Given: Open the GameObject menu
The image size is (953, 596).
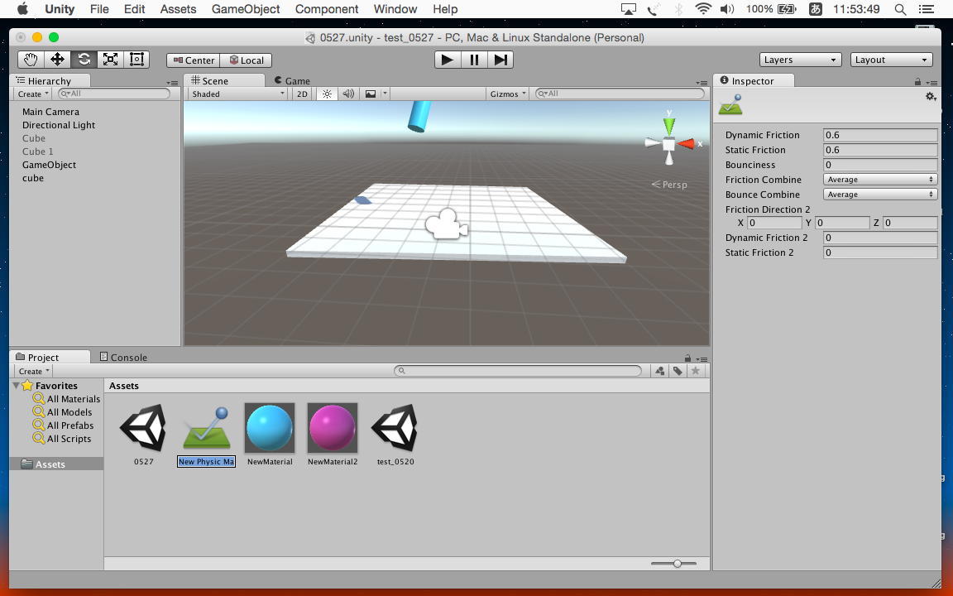Looking at the screenshot, I should [246, 9].
